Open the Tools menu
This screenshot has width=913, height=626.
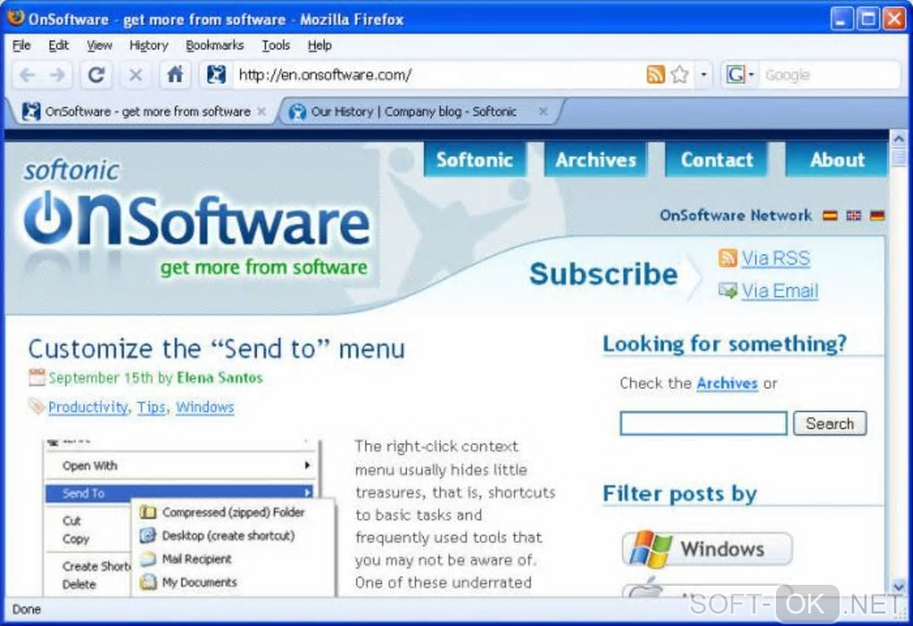[x=276, y=46]
